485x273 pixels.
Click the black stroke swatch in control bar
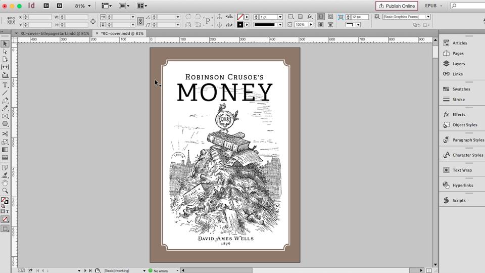pos(240,24)
